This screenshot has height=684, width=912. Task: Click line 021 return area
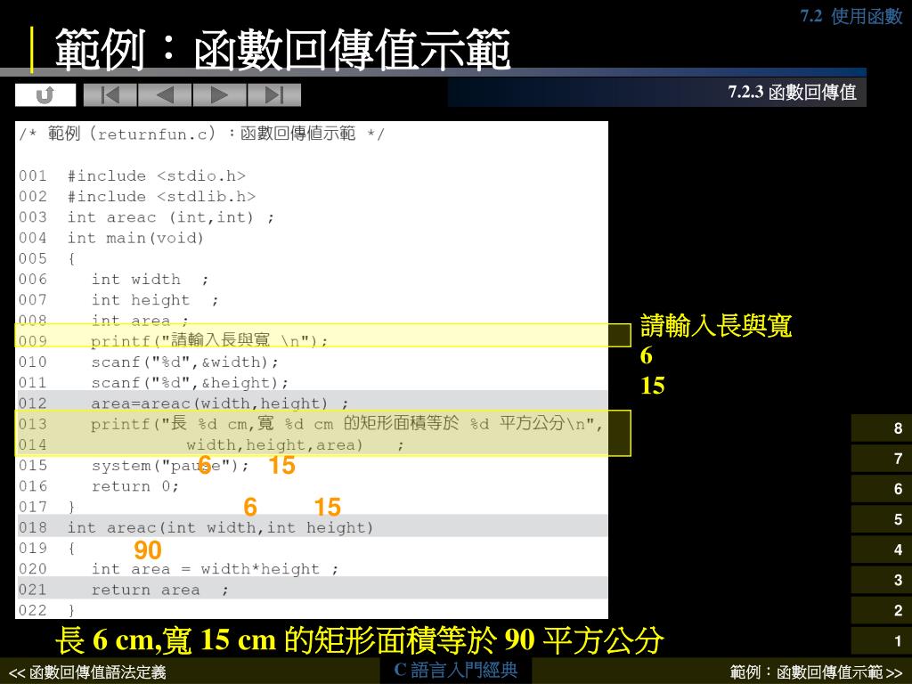coord(124,590)
